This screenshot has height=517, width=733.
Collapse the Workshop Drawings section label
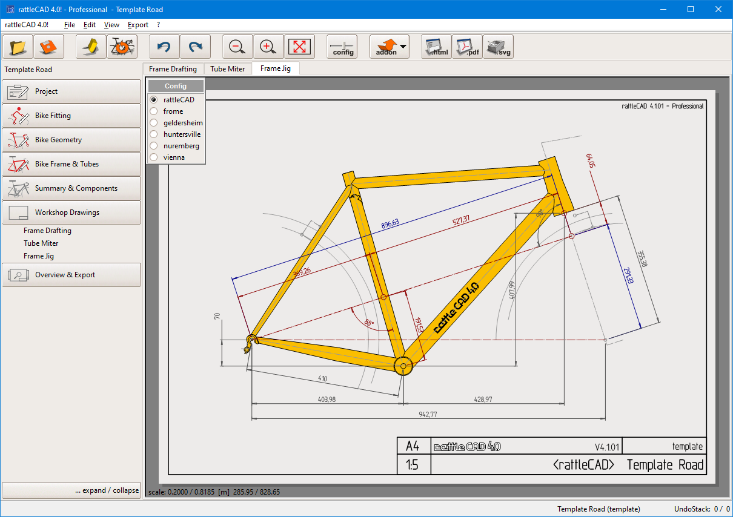[67, 212]
